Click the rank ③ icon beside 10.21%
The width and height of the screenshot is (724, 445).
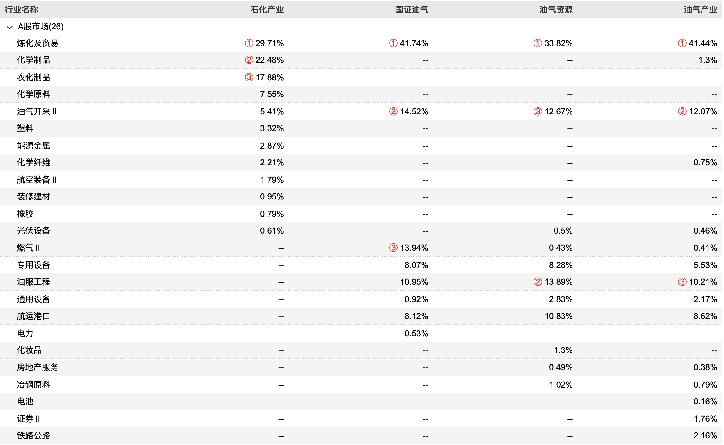[682, 282]
